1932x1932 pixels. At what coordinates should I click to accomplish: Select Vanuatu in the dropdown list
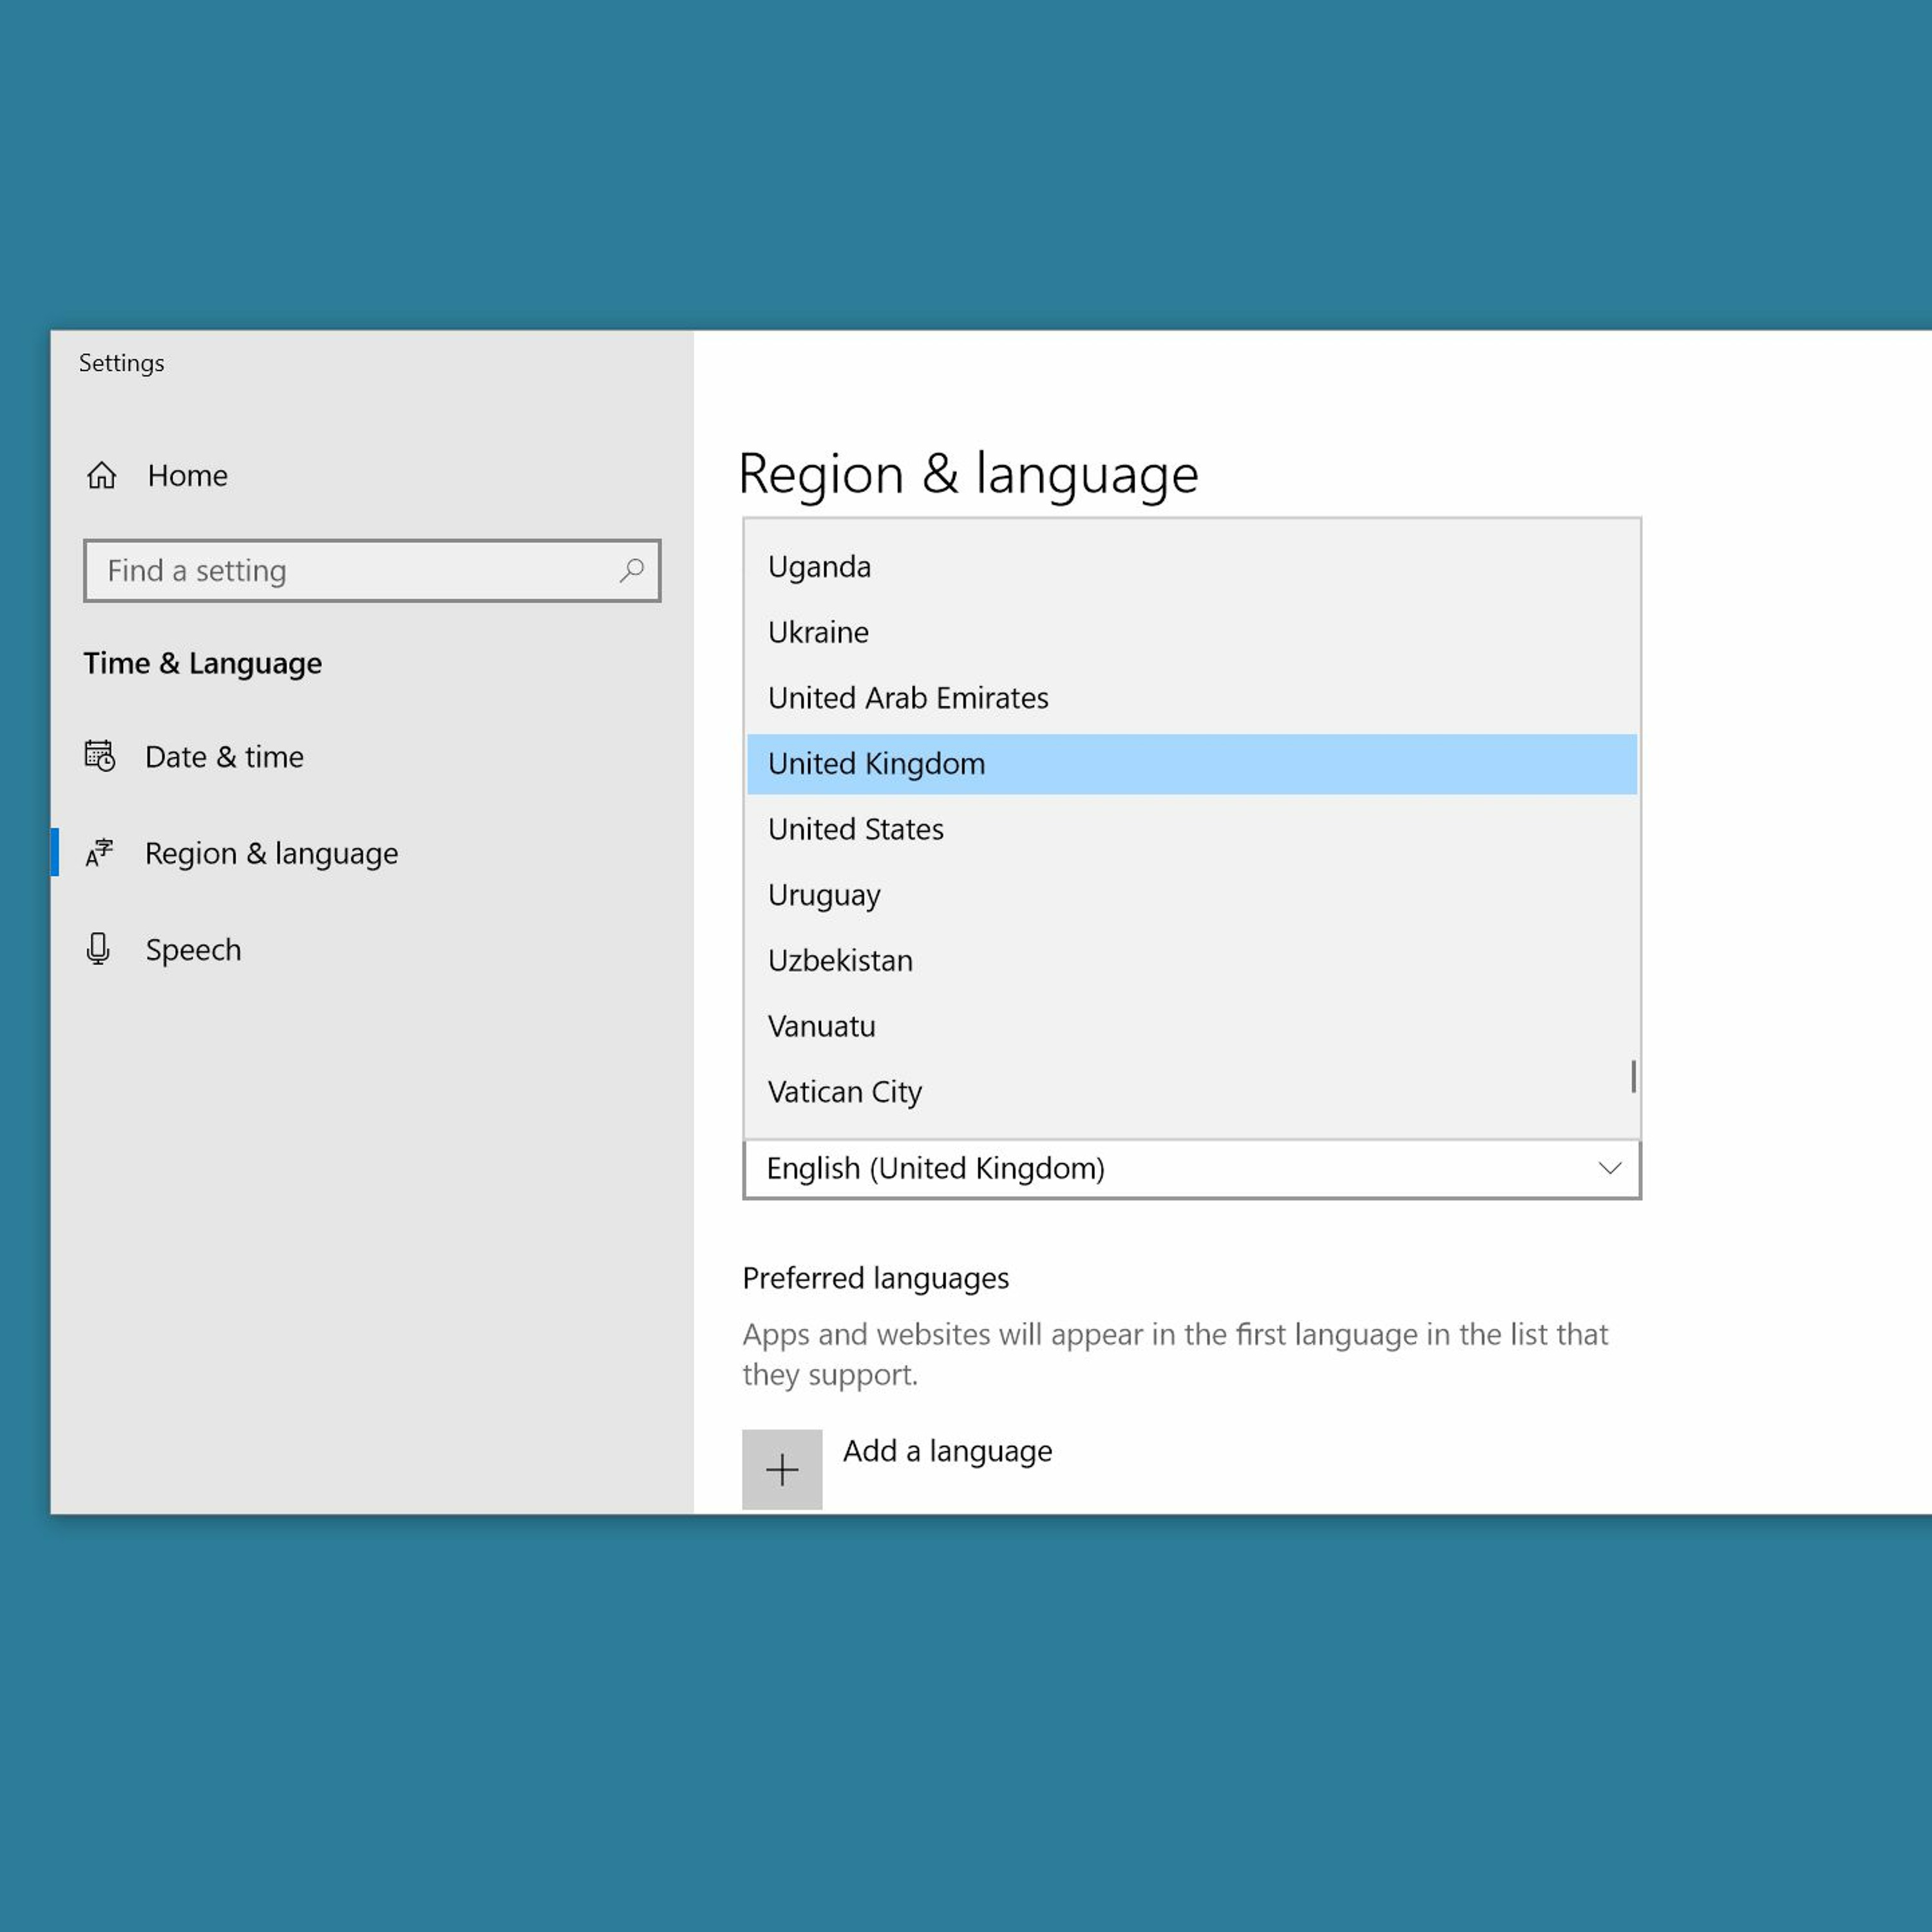[x=1192, y=1026]
